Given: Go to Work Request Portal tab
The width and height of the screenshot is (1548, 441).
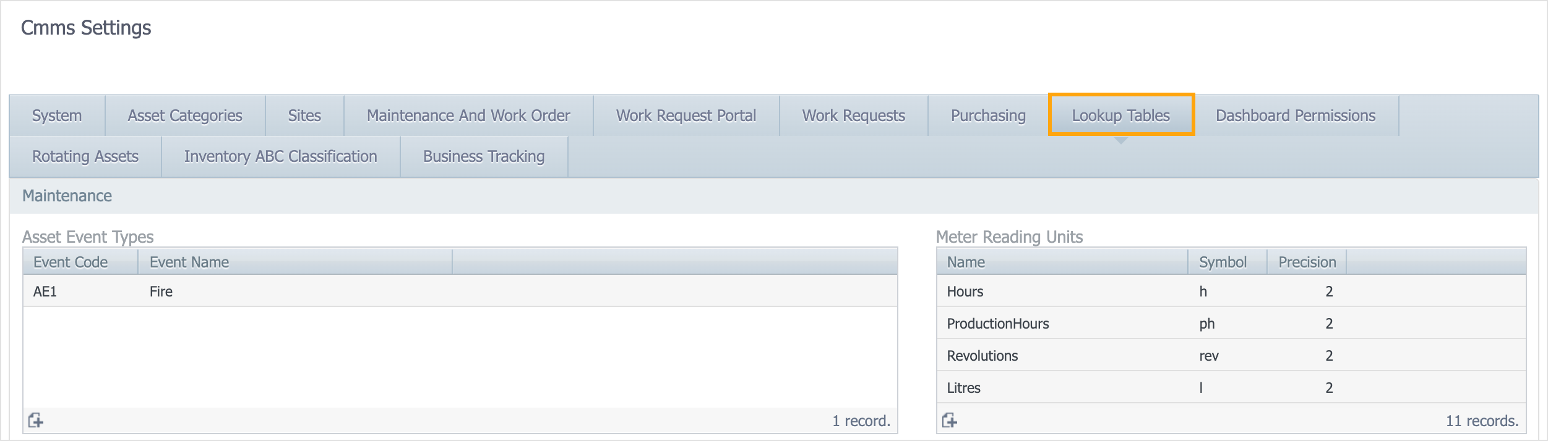Looking at the screenshot, I should tap(686, 115).
